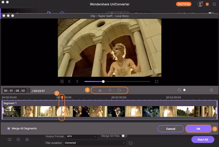
Task: Open the gift box icon
Action: [207, 4]
